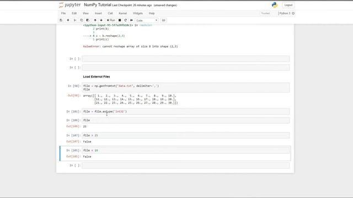Click the last empty input cell
Screen dimensions: 353x198
click(186, 166)
